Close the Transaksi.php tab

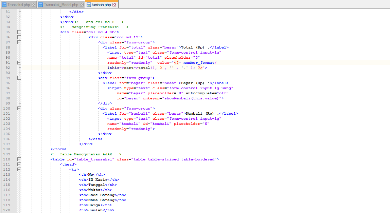(33, 5)
